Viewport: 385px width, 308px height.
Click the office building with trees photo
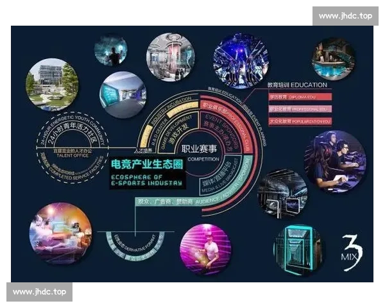click(x=52, y=85)
